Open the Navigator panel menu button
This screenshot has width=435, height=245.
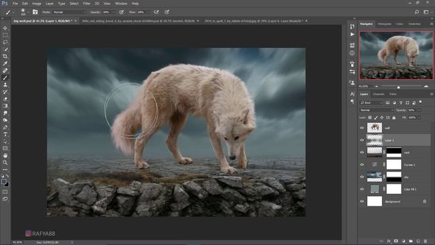[x=432, y=24]
